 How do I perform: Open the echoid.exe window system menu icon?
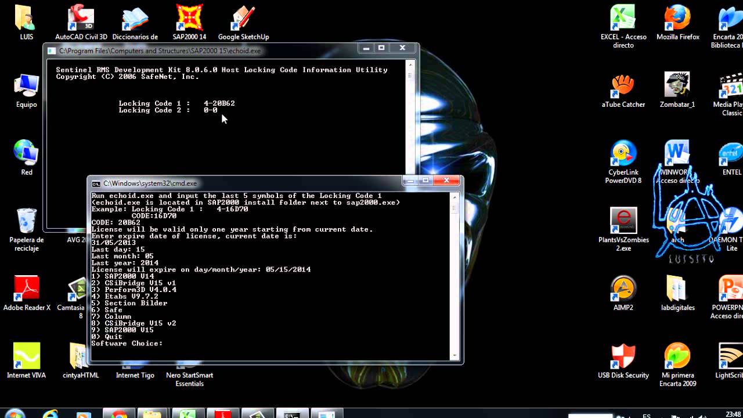pos(52,51)
